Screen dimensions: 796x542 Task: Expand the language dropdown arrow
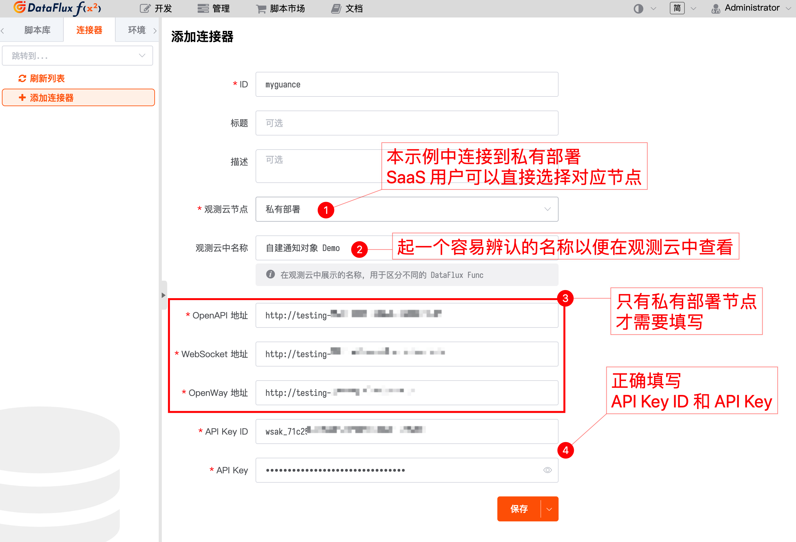(x=693, y=8)
